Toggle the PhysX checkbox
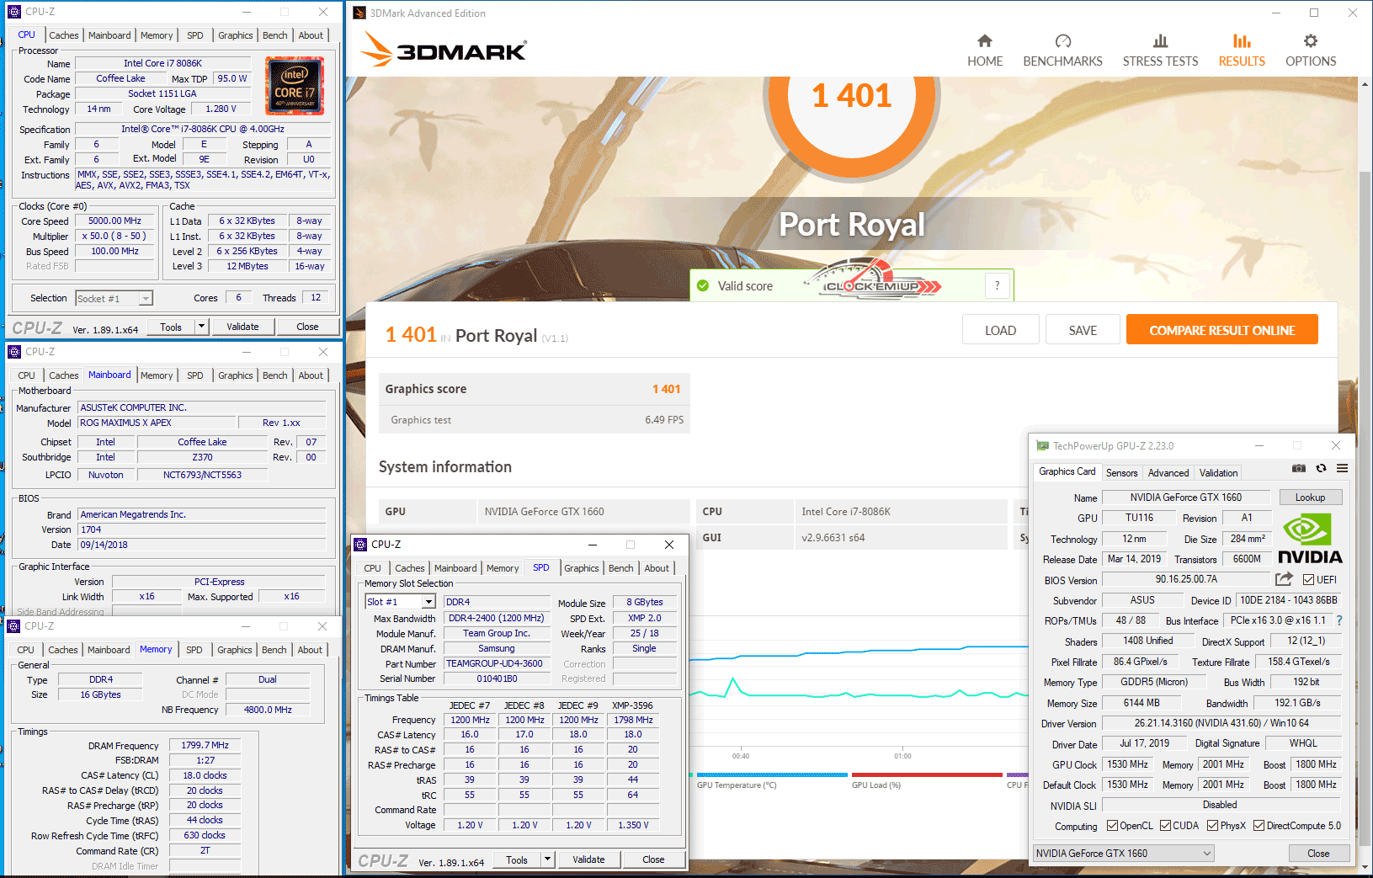 (x=1212, y=826)
